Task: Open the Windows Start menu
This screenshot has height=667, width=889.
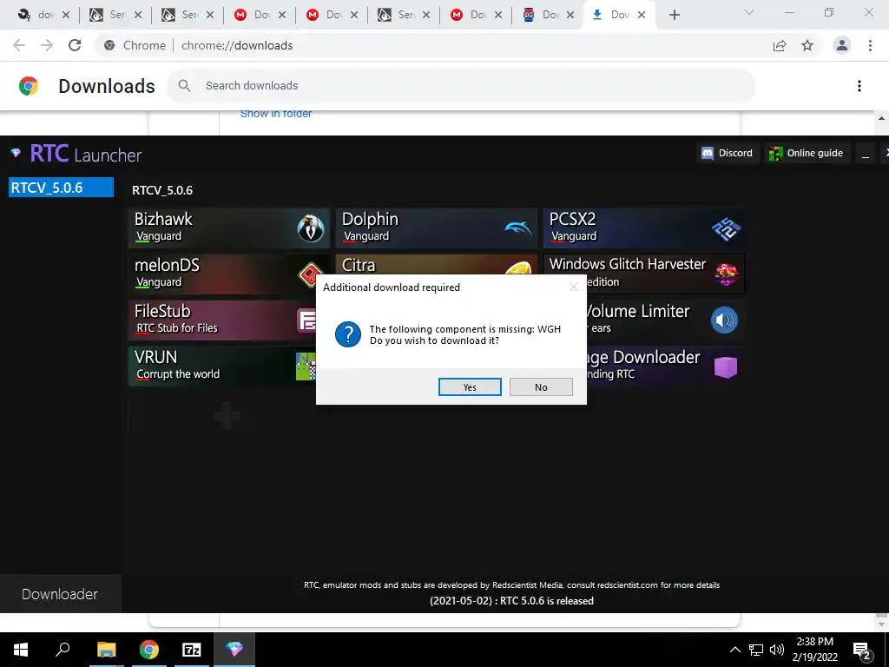Action: [21, 650]
